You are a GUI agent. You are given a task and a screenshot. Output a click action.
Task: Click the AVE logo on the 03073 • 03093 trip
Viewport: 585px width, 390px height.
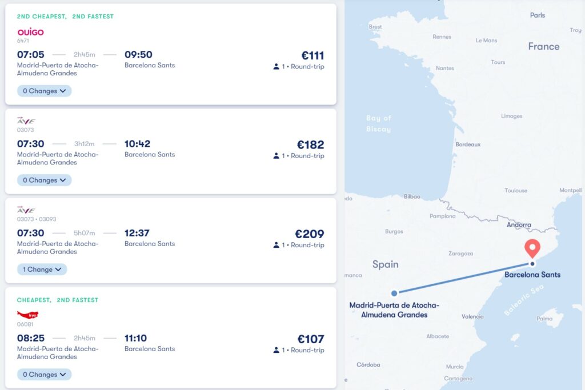coord(26,210)
